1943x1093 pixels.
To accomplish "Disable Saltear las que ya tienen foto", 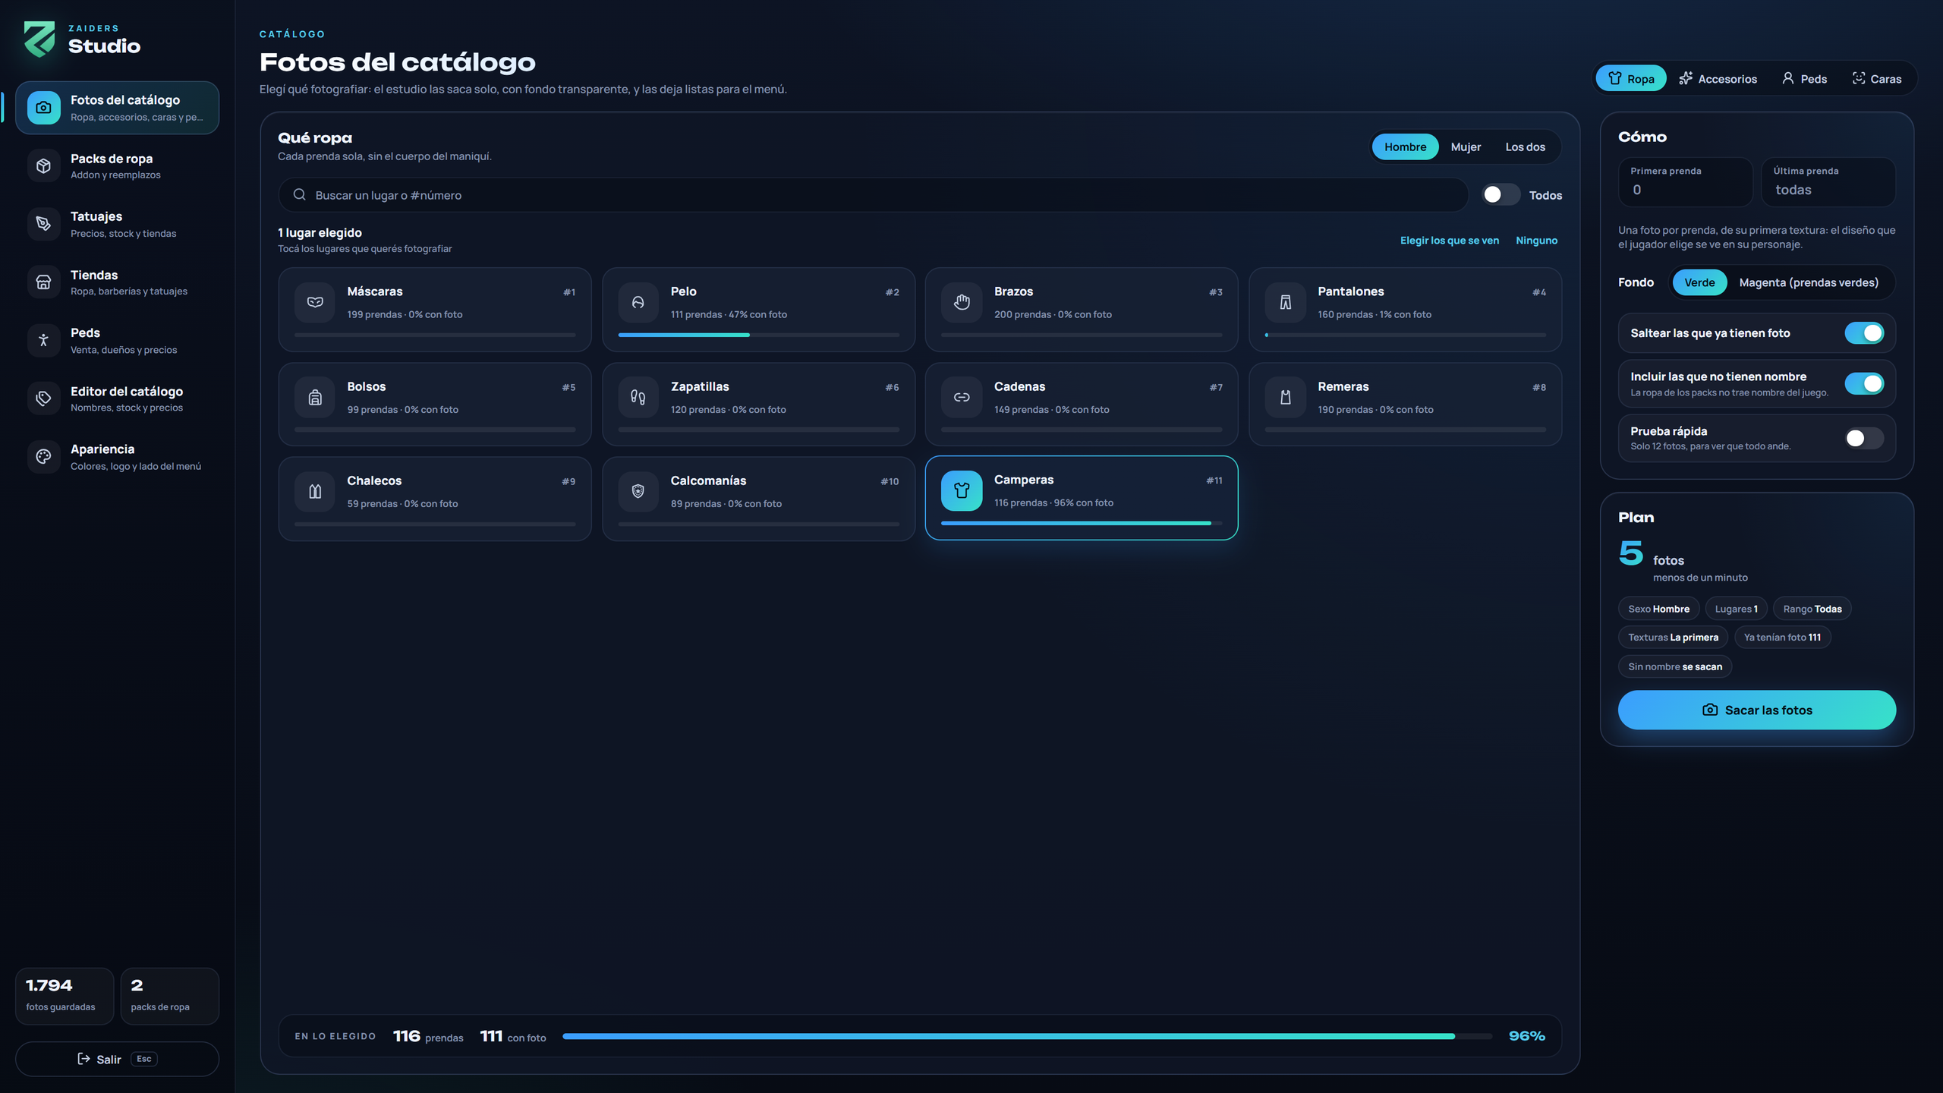I will coord(1864,333).
